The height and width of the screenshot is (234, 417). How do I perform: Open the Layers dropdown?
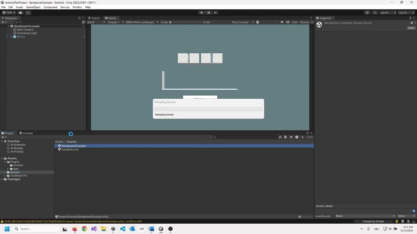click(x=388, y=13)
